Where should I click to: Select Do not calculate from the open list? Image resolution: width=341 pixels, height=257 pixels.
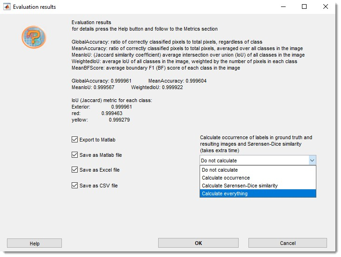[x=258, y=170]
